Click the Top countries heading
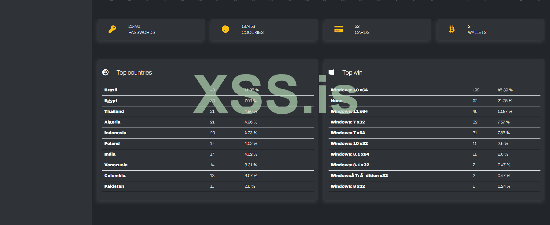550x225 pixels. click(134, 73)
